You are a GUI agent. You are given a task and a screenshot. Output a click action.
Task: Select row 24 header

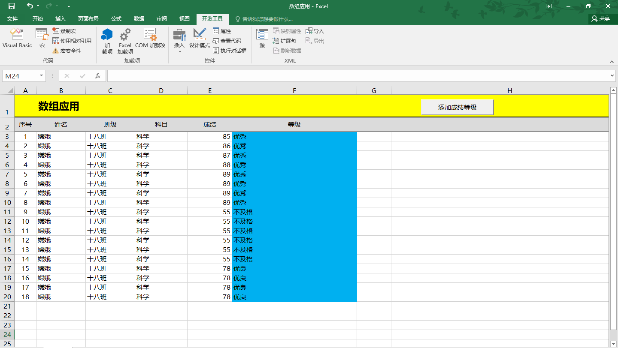[x=7, y=334]
